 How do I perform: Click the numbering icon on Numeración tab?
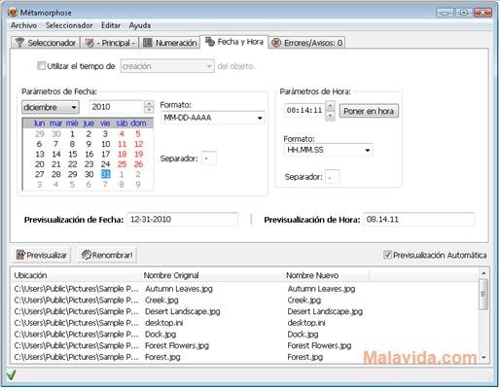pyautogui.click(x=148, y=43)
